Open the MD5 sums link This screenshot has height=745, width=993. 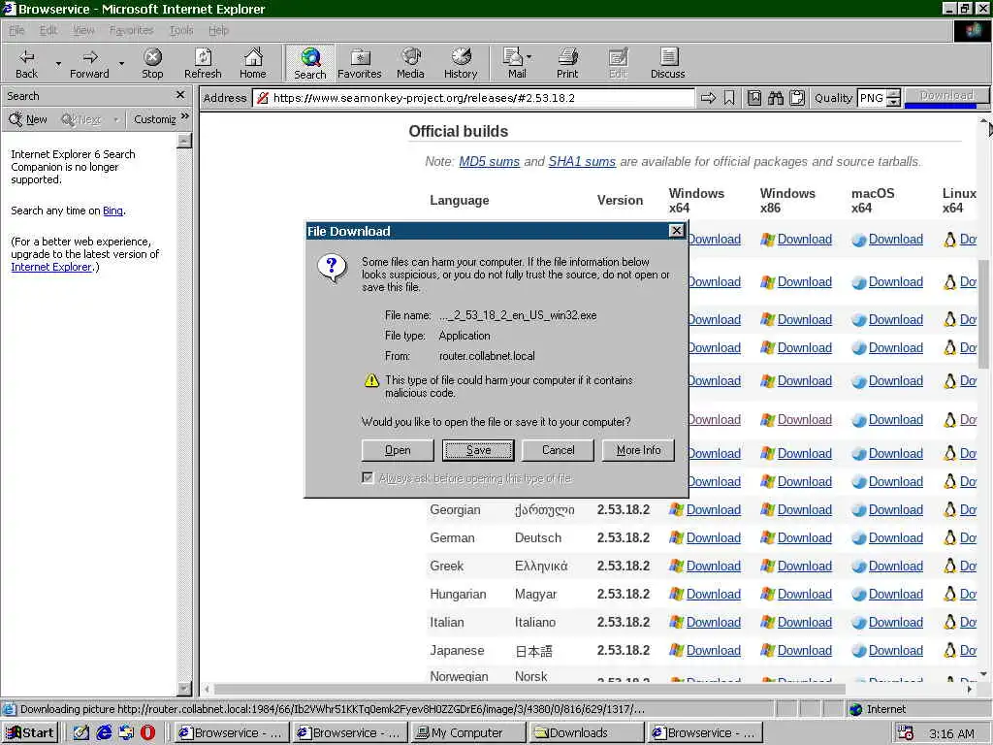point(489,162)
